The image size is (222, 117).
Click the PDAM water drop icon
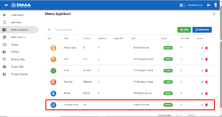[53, 93]
